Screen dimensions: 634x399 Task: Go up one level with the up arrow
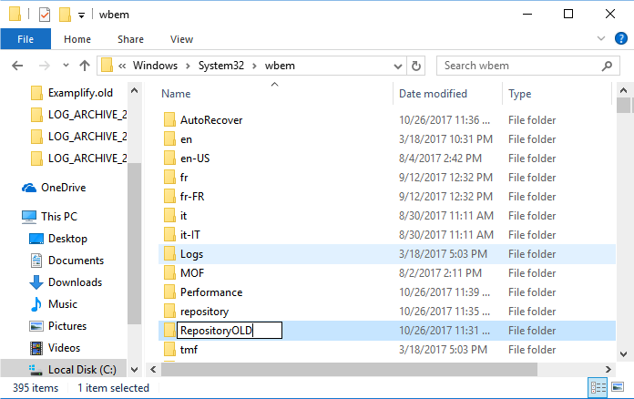85,66
